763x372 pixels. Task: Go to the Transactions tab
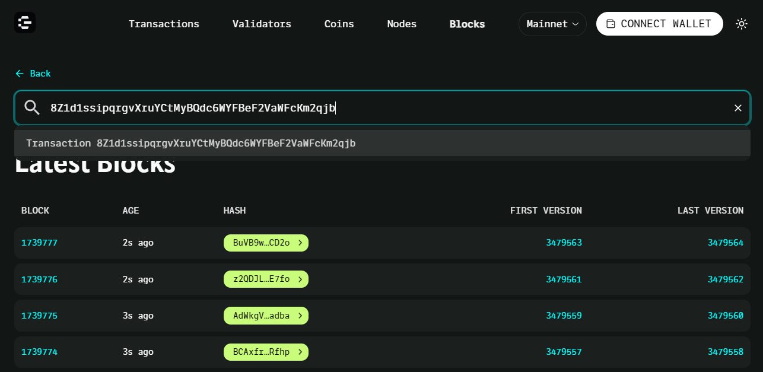pyautogui.click(x=164, y=24)
